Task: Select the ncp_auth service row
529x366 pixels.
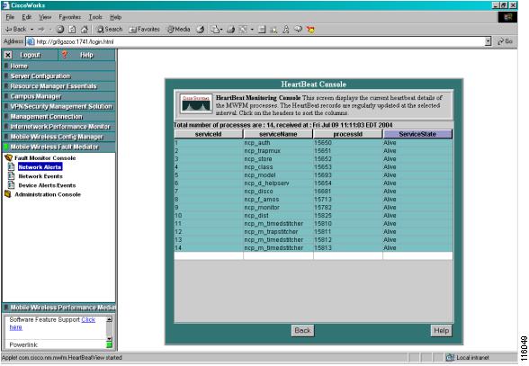Action: [313, 143]
